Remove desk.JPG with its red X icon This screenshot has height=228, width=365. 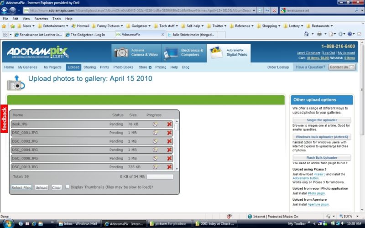pyautogui.click(x=169, y=124)
